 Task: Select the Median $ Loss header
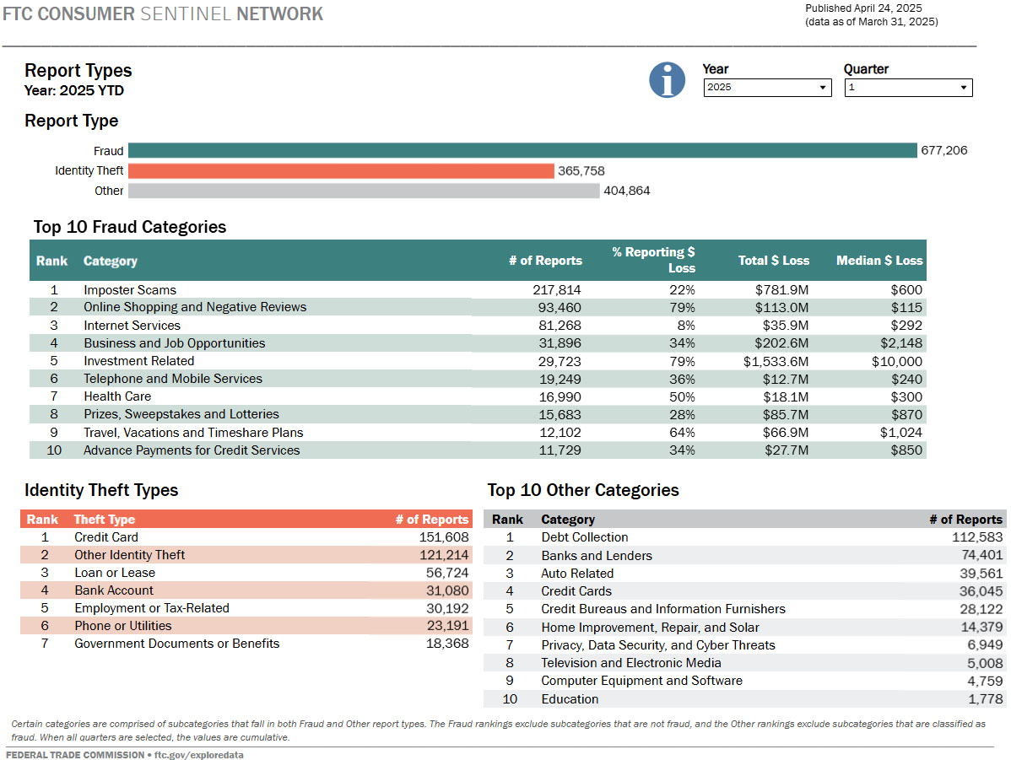tap(879, 261)
